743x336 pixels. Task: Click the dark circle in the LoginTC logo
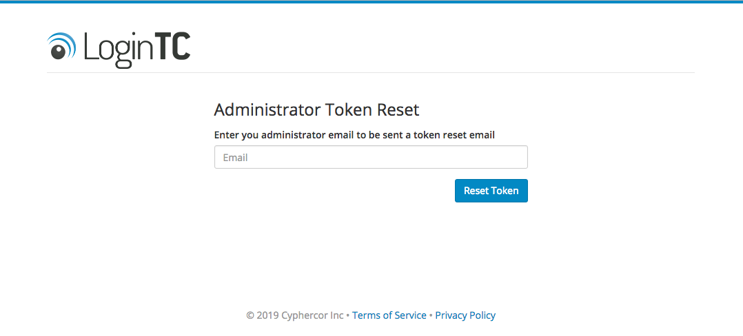tap(58, 52)
